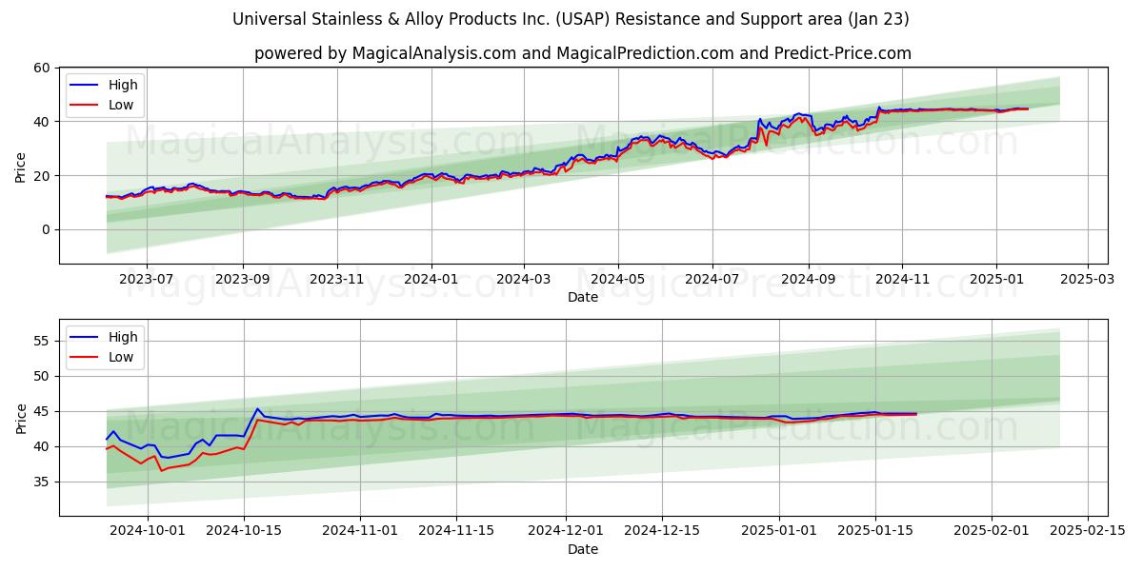Click the 2025-02-01 tick label
This screenshot has width=1143, height=571.
(x=992, y=532)
